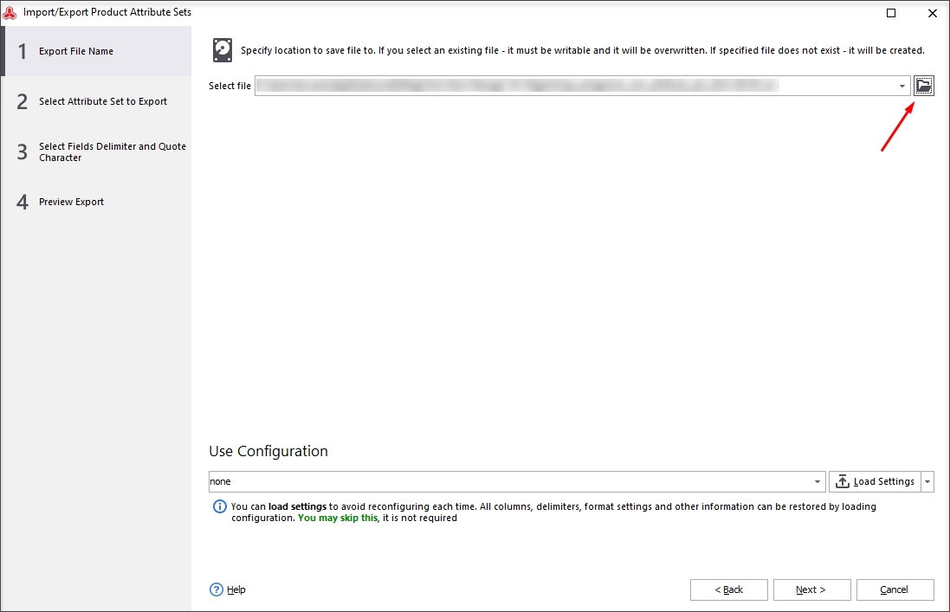This screenshot has width=950, height=612.
Task: Open the Help link
Action: tap(236, 589)
